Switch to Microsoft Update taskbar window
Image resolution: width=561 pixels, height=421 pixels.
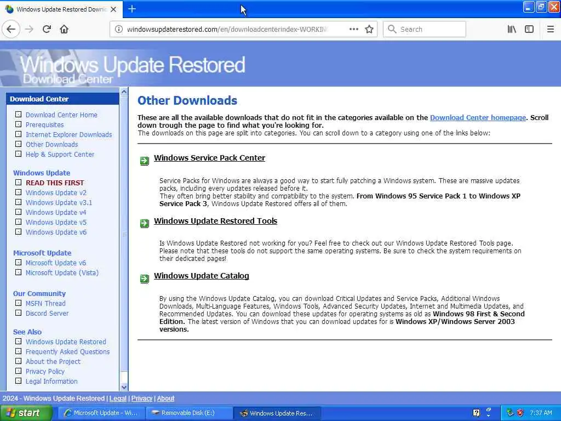click(101, 413)
